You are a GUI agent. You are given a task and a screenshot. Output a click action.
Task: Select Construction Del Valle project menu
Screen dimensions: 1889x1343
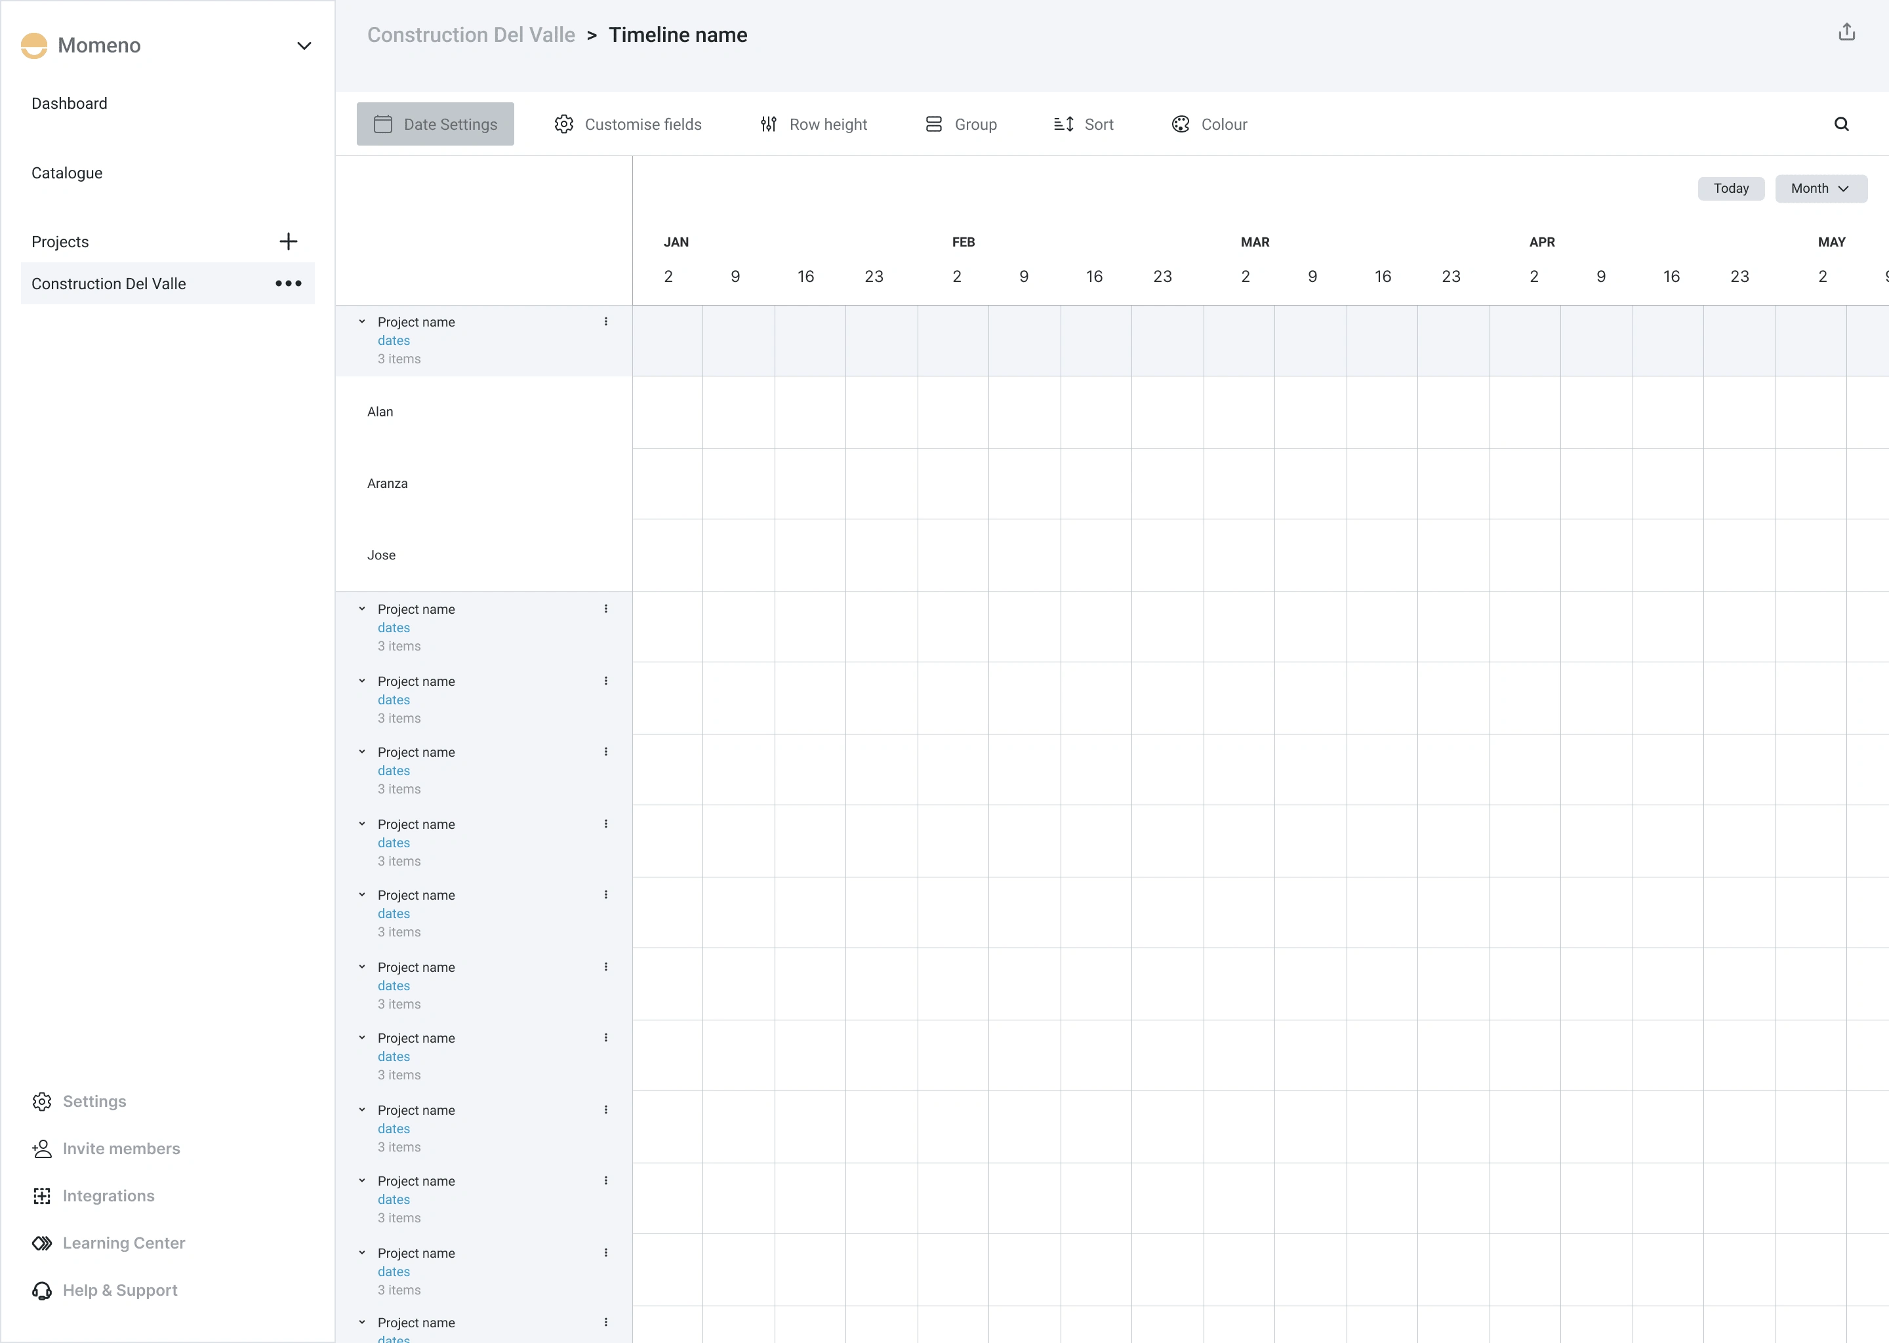click(289, 283)
